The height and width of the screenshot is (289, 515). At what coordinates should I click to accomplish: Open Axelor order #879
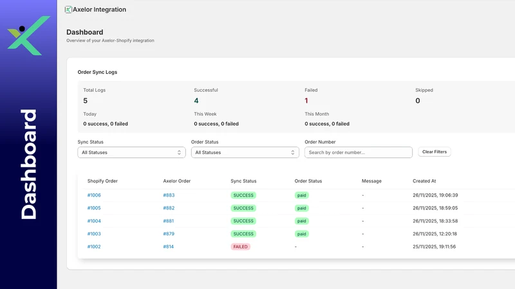(169, 234)
